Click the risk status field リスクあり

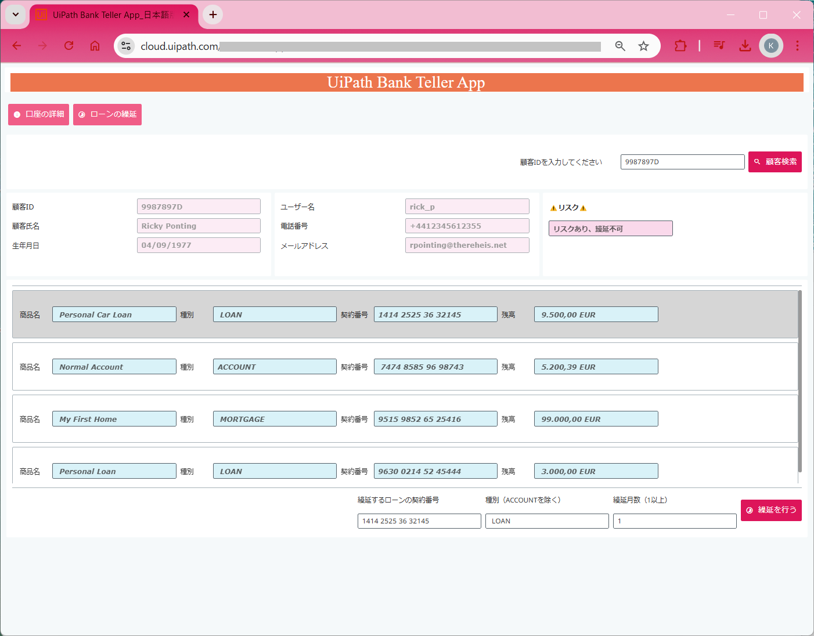click(611, 229)
